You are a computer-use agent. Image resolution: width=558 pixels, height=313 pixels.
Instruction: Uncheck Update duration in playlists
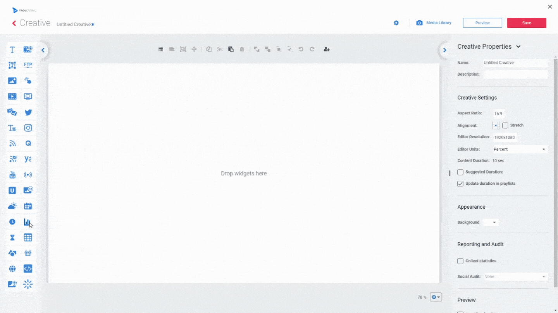460,184
